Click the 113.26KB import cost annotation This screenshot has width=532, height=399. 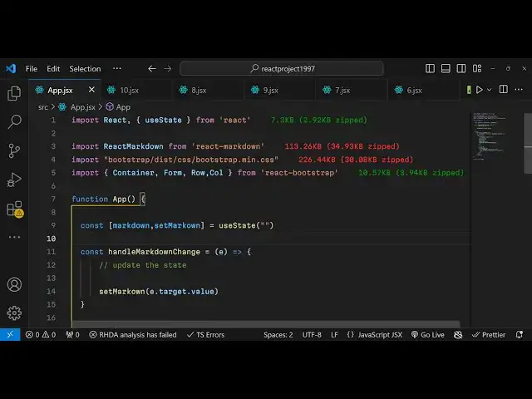coord(342,146)
